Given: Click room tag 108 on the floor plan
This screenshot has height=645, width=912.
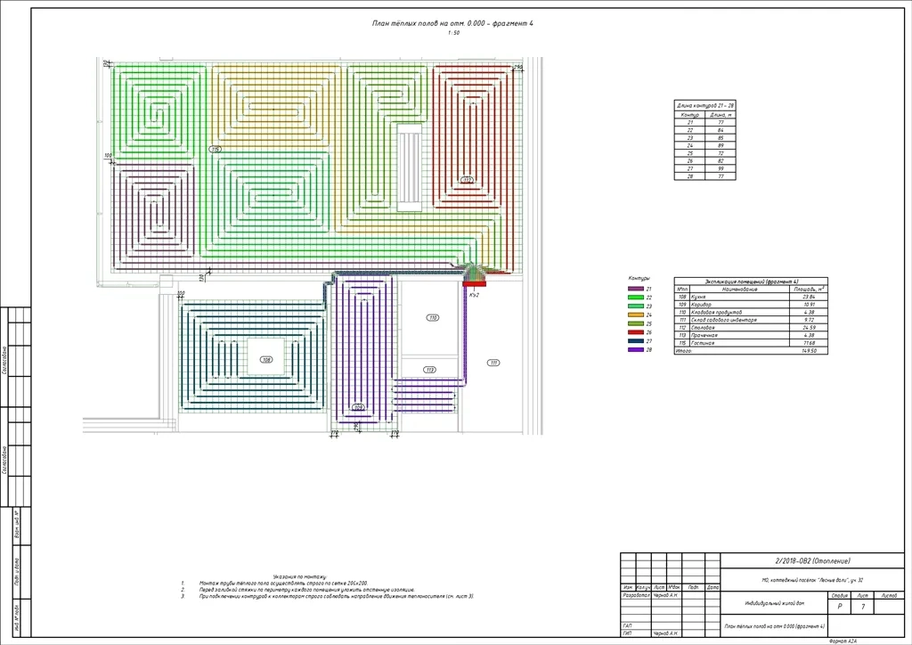Looking at the screenshot, I should [266, 360].
